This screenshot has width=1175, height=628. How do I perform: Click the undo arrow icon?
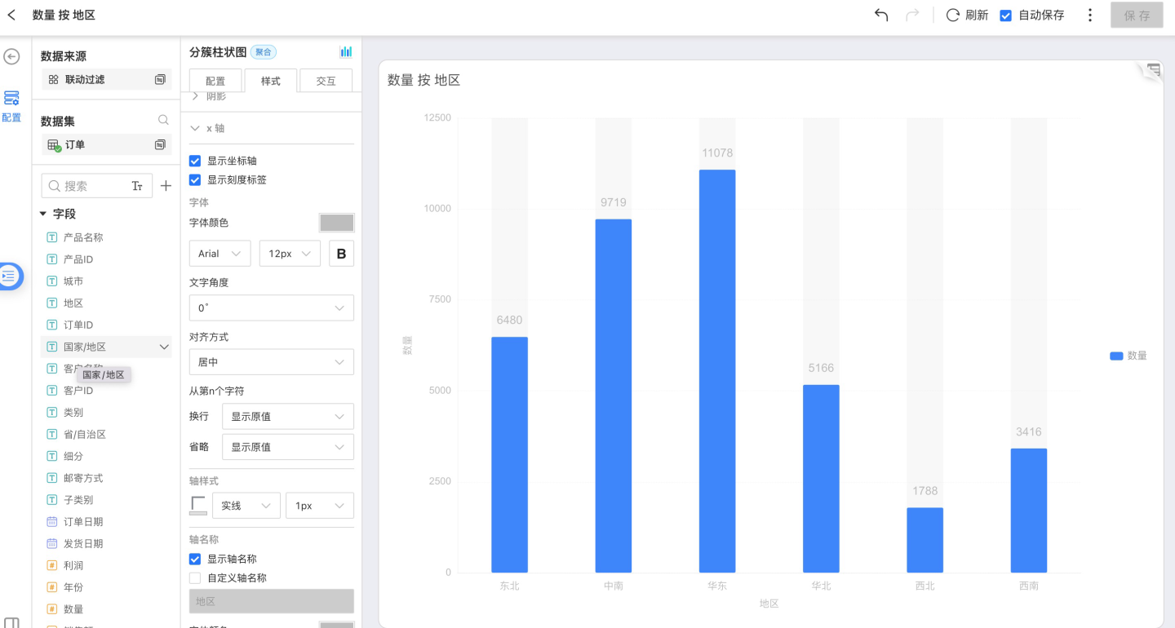881,15
